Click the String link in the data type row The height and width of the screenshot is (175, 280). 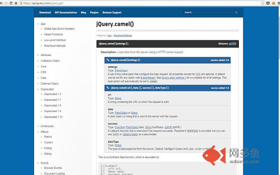(134, 113)
